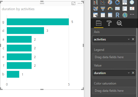Open Focus mode for the chart
Viewport: 138px width, 97px height.
click(x=73, y=3)
